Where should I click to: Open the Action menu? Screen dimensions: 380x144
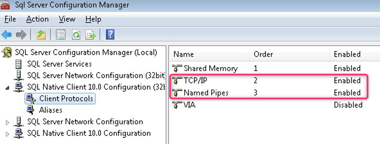pos(37,19)
